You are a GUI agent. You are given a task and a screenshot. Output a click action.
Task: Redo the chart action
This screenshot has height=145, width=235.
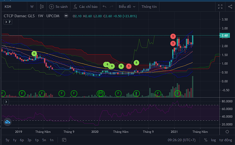pos(112,6)
